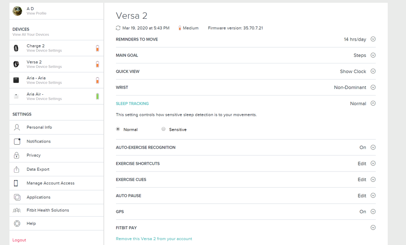The height and width of the screenshot is (245, 406).
Task: Click FITBIT PAY row label
Action: 126,228
